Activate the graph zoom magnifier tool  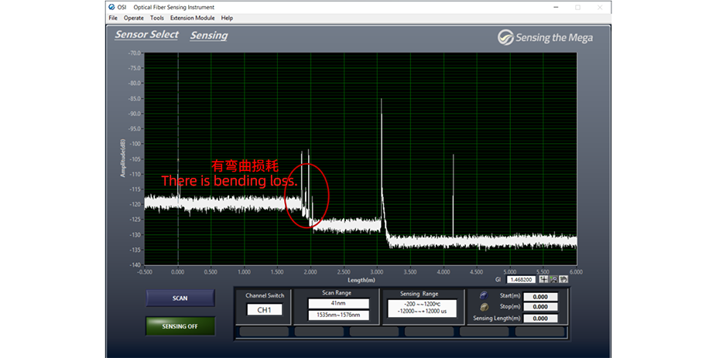(554, 279)
